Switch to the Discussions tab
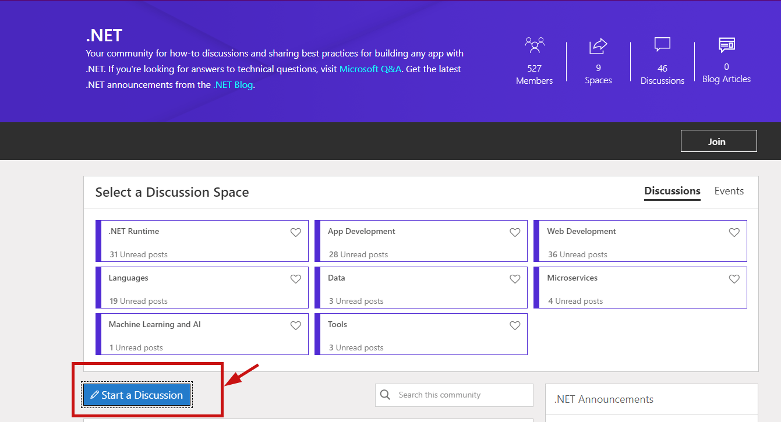The height and width of the screenshot is (422, 781). (x=672, y=191)
